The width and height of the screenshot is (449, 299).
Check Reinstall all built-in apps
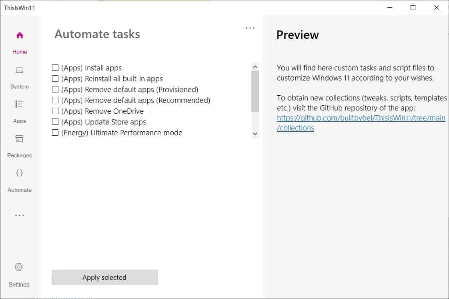(55, 78)
